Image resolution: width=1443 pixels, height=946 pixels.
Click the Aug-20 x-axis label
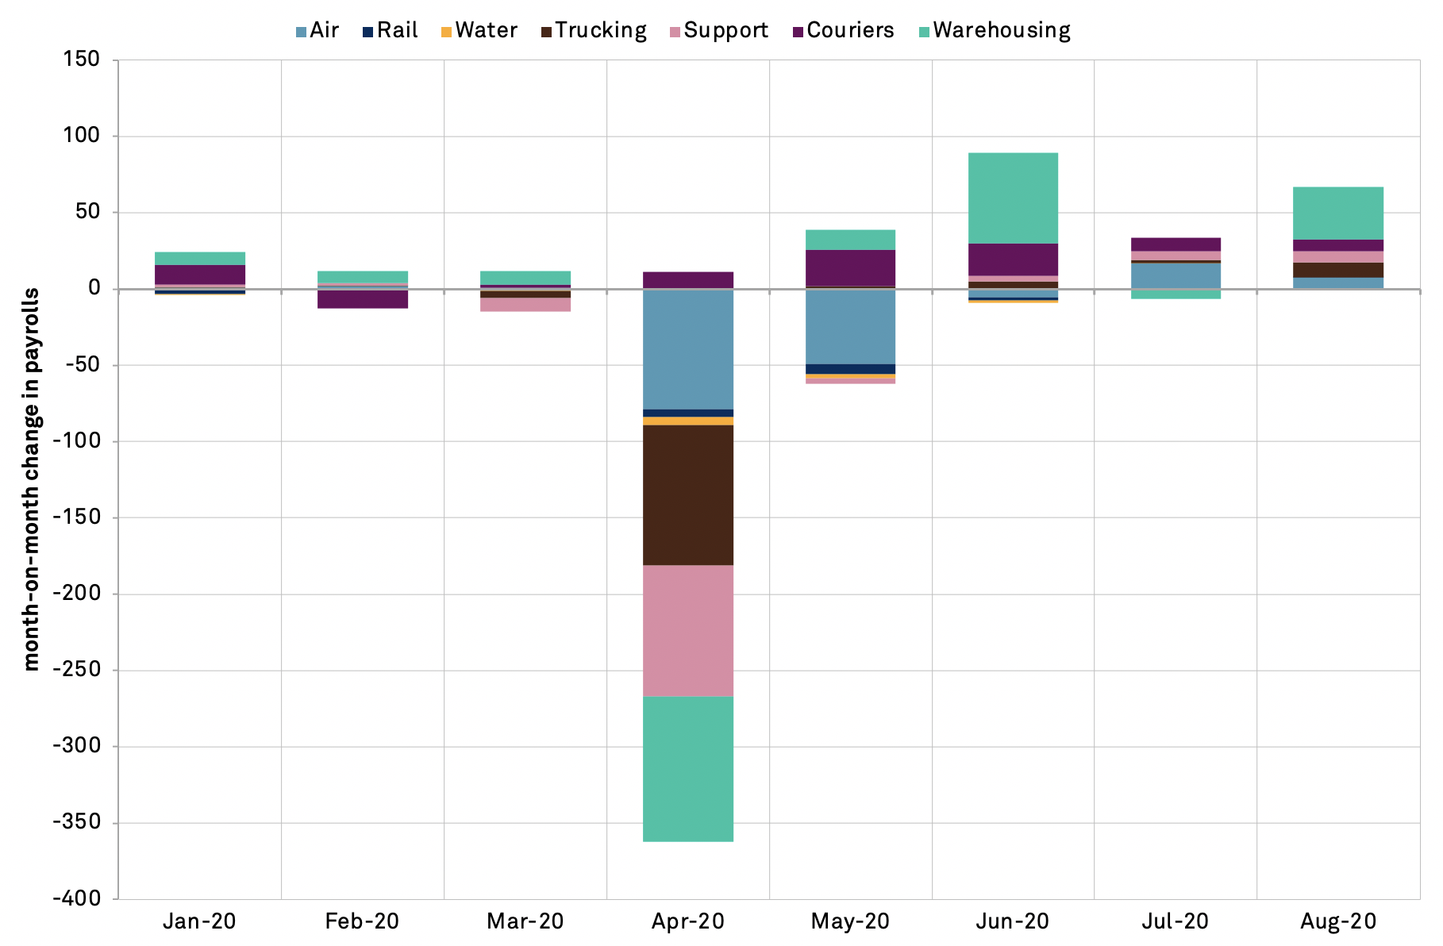[x=1337, y=921]
